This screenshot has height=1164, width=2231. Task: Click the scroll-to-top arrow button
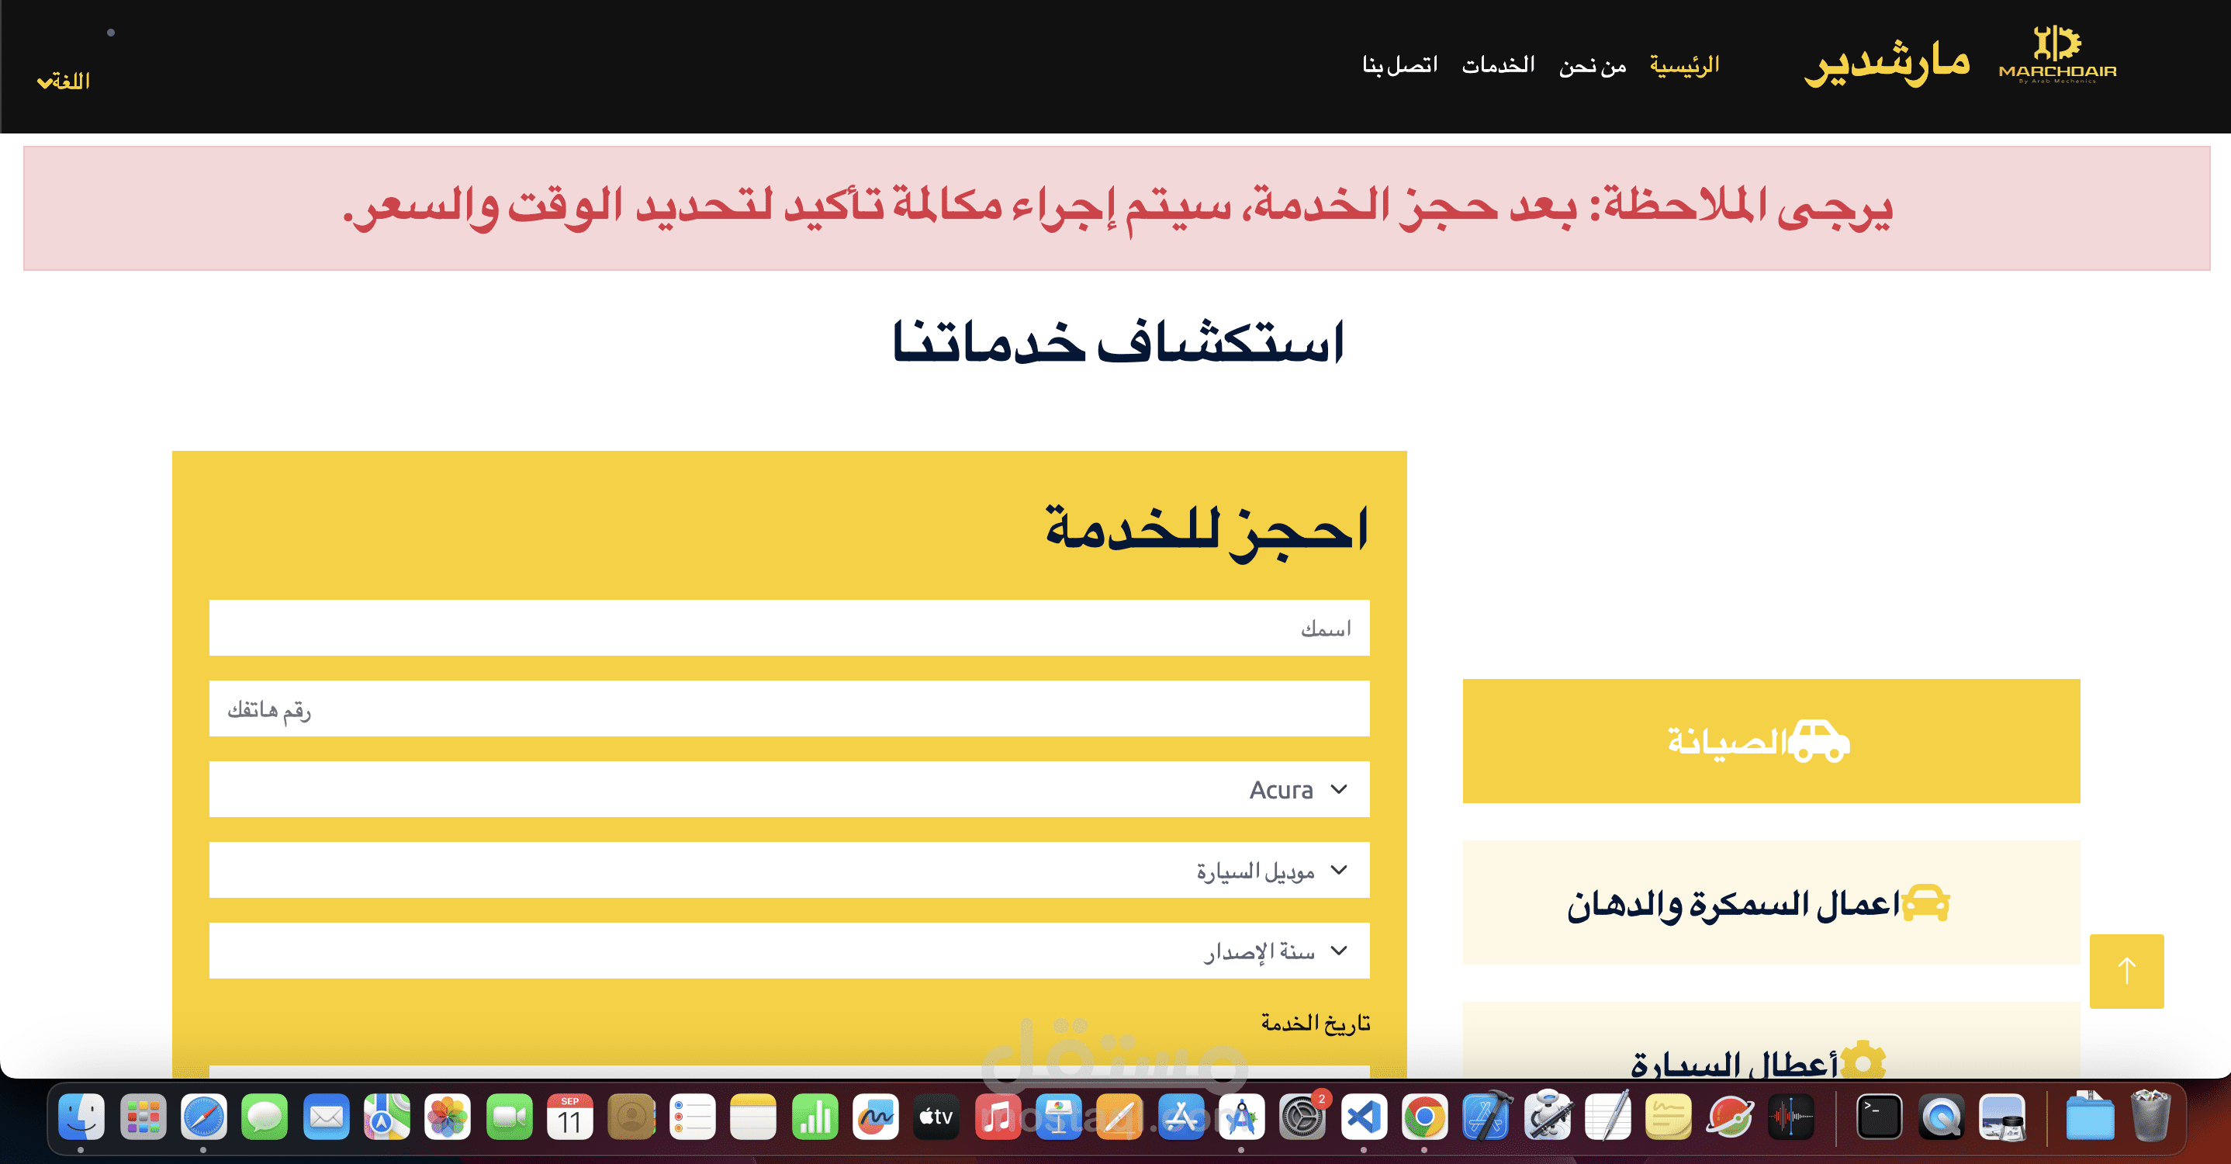(2126, 970)
